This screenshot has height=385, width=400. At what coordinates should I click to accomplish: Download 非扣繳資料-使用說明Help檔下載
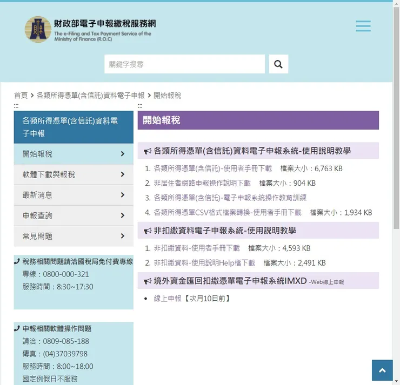coord(204,263)
